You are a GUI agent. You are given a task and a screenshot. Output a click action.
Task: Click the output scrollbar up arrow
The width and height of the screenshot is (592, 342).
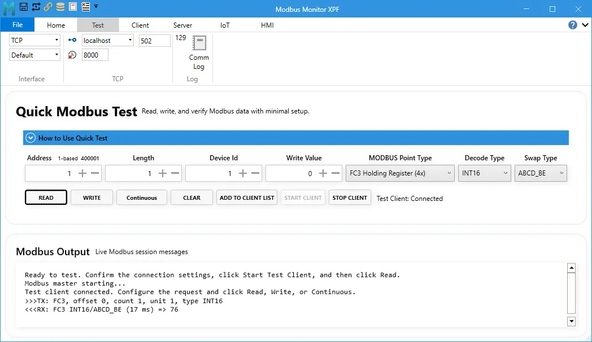tap(571, 268)
